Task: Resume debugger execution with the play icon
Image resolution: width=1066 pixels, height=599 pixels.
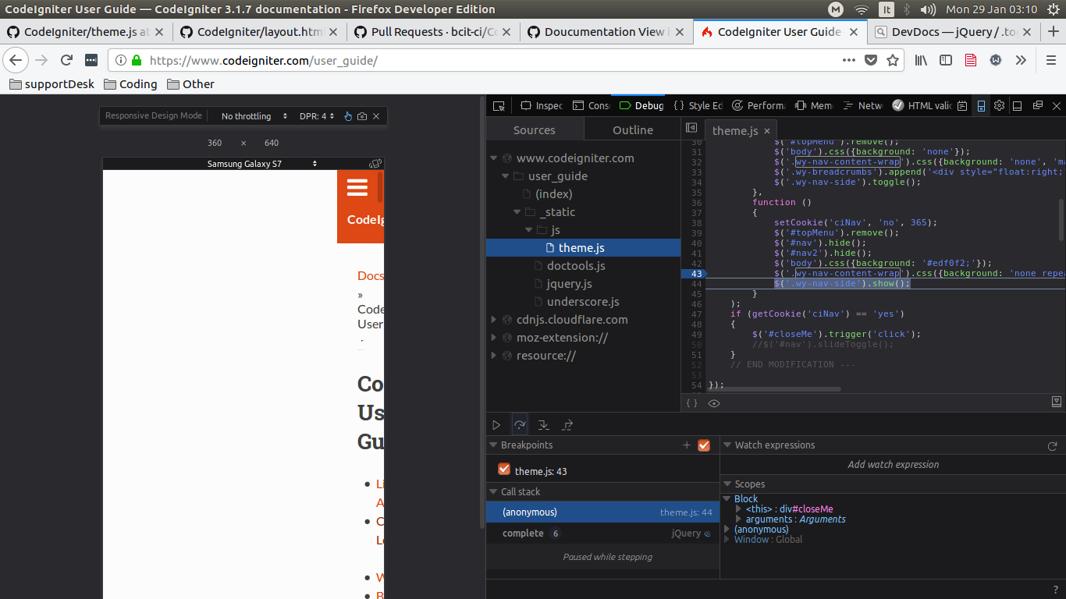Action: pos(496,425)
